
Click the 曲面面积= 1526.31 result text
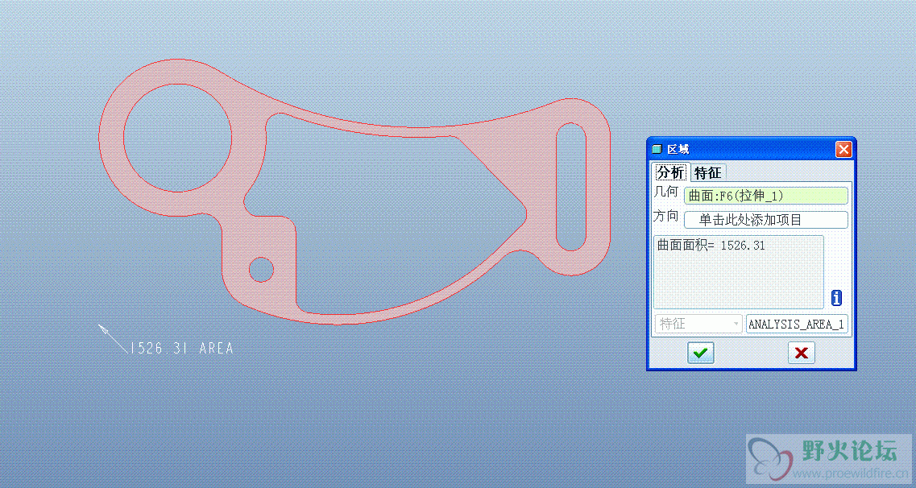711,246
